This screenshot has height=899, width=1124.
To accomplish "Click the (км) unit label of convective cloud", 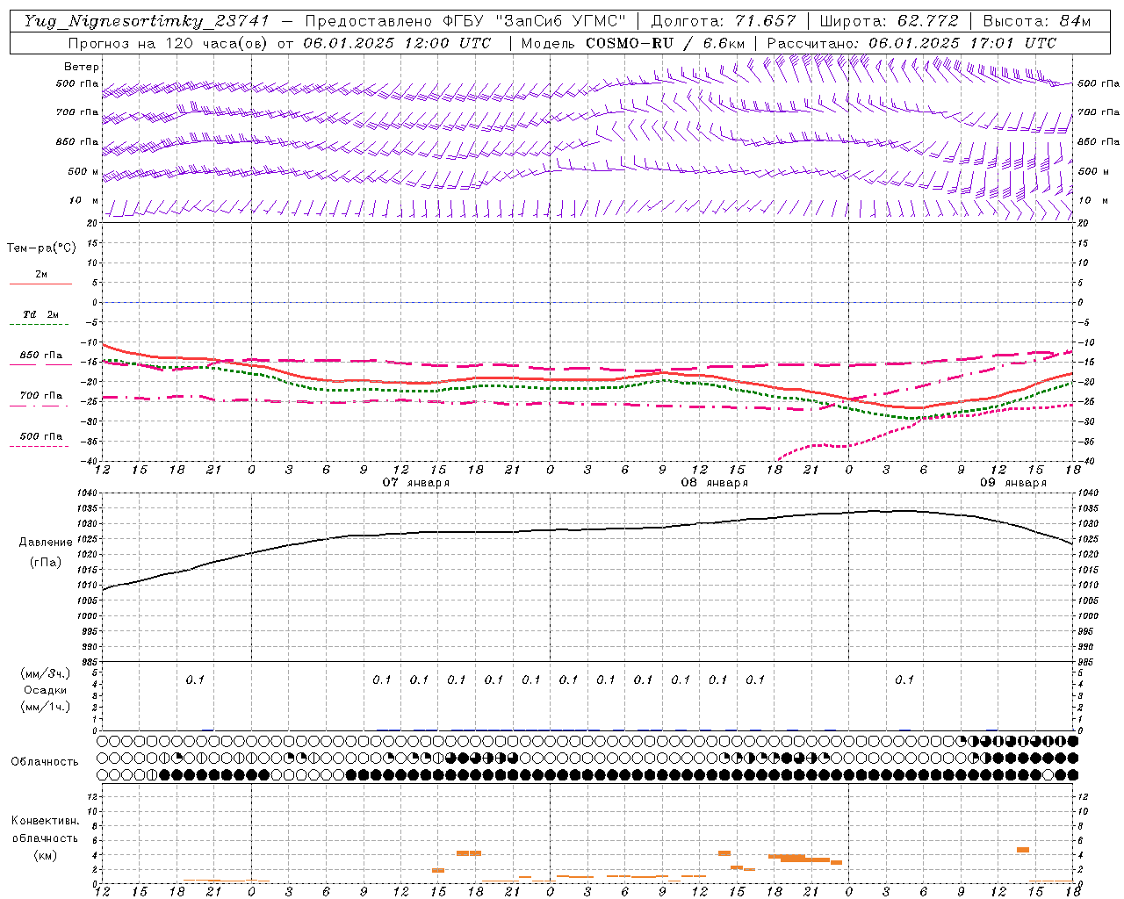I will pyautogui.click(x=46, y=855).
